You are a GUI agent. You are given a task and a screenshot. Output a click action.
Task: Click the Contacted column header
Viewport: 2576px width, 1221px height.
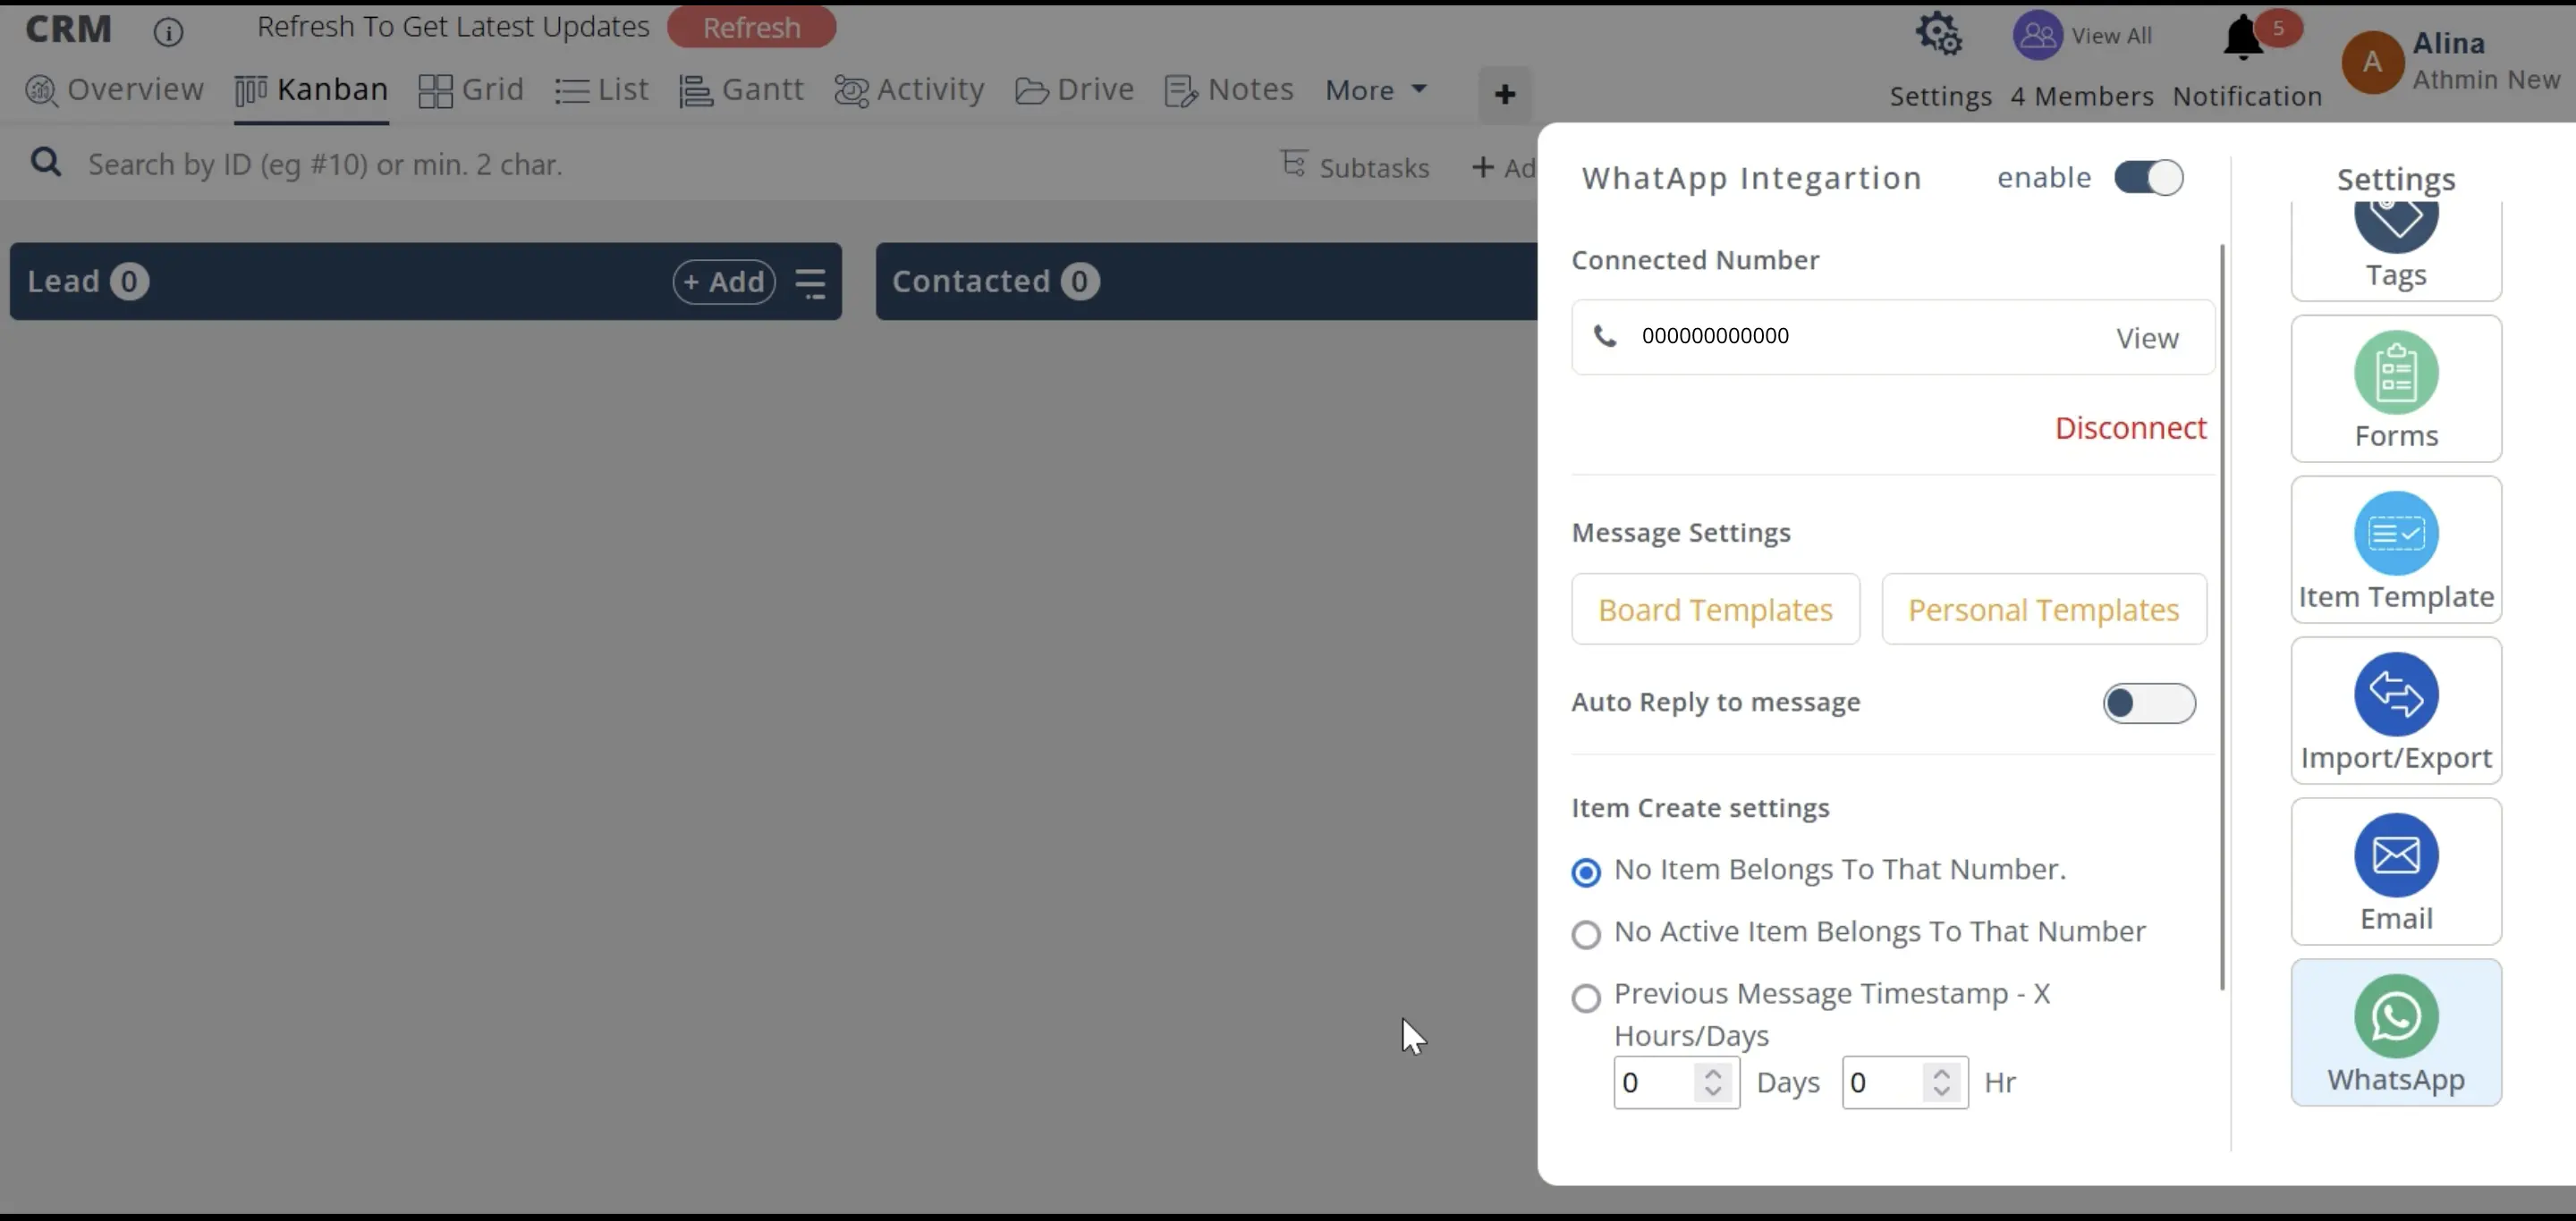point(1206,282)
